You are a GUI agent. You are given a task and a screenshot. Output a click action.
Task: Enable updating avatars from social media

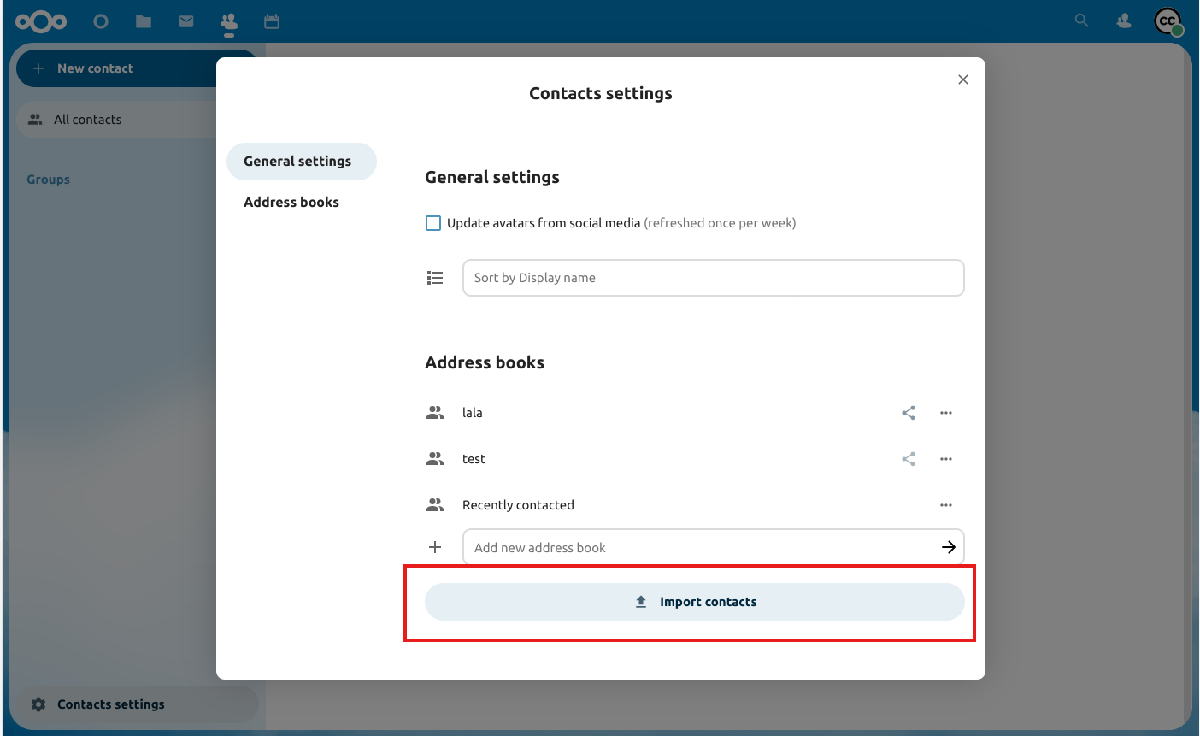pyautogui.click(x=433, y=222)
